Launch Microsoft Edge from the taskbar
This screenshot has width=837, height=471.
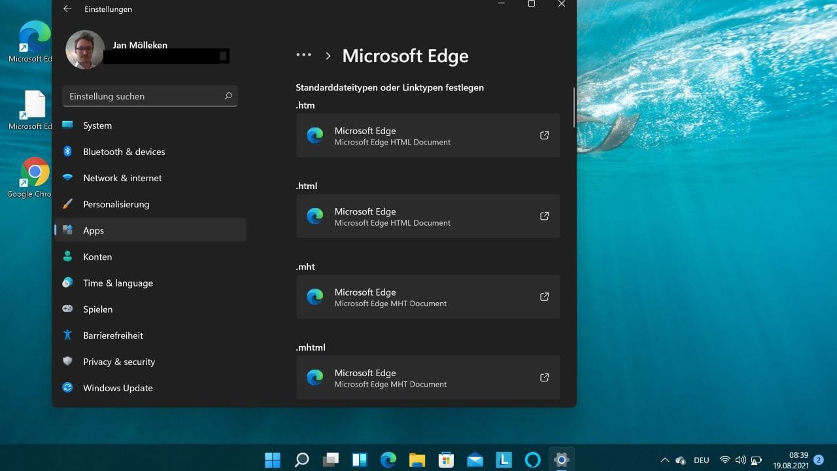tap(388, 460)
